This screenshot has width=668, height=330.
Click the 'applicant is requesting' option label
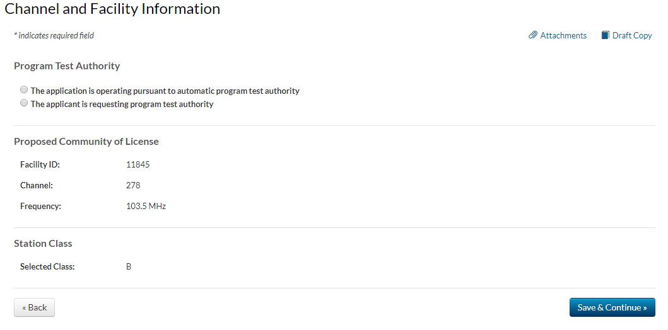[122, 104]
